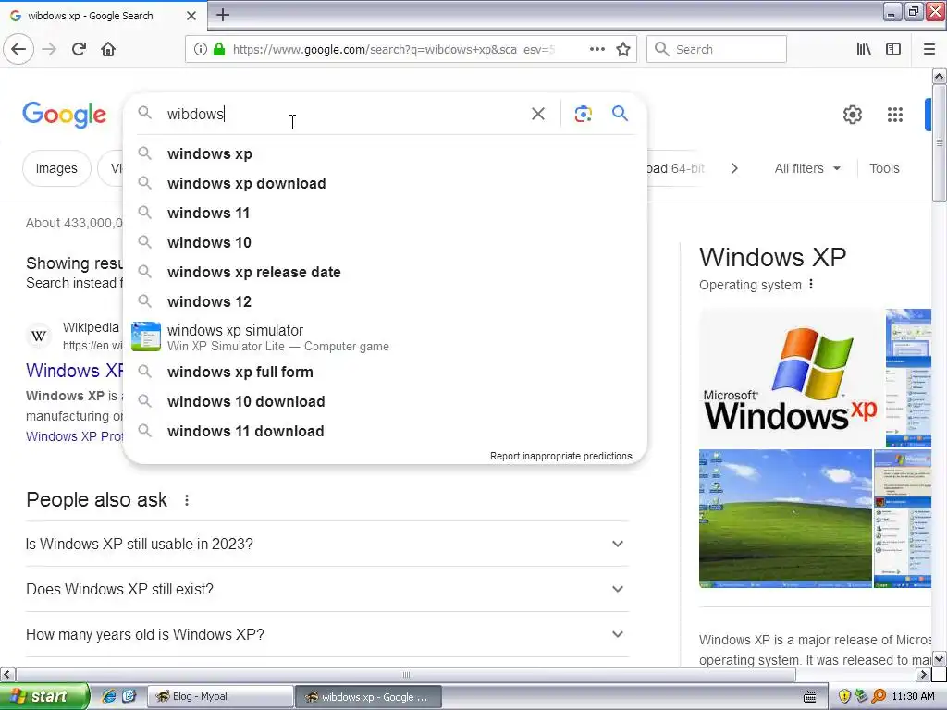Reload the current page
Image resolution: width=947 pixels, height=710 pixels.
click(79, 49)
